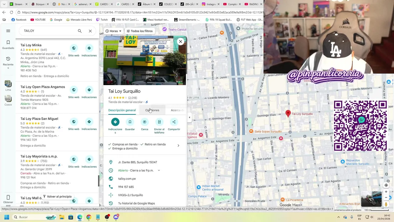Open Tu historial de Google Maps
Screen dimensions: 394x222
[136, 203]
